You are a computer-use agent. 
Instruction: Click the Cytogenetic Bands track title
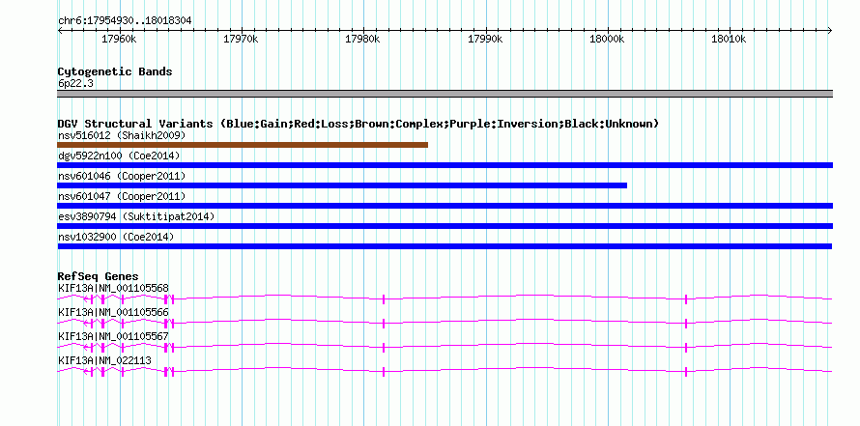pos(115,71)
